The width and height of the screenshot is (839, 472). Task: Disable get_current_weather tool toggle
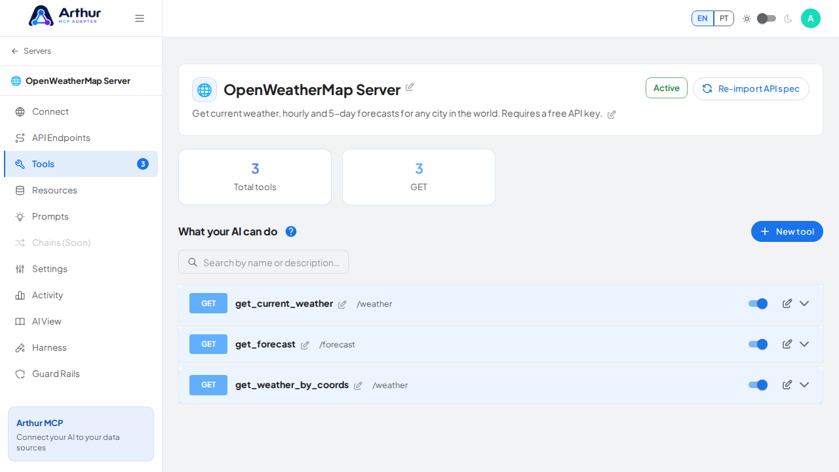tap(758, 304)
